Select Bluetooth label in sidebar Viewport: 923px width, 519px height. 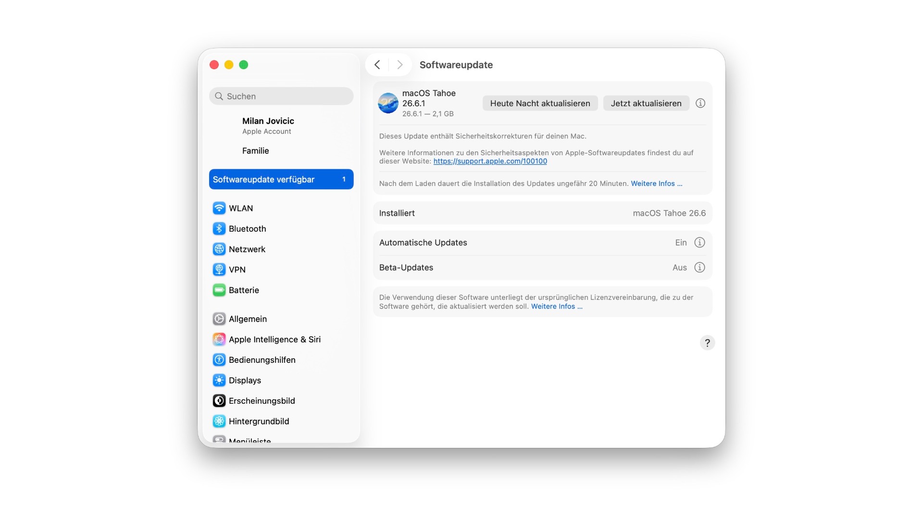pos(247,229)
